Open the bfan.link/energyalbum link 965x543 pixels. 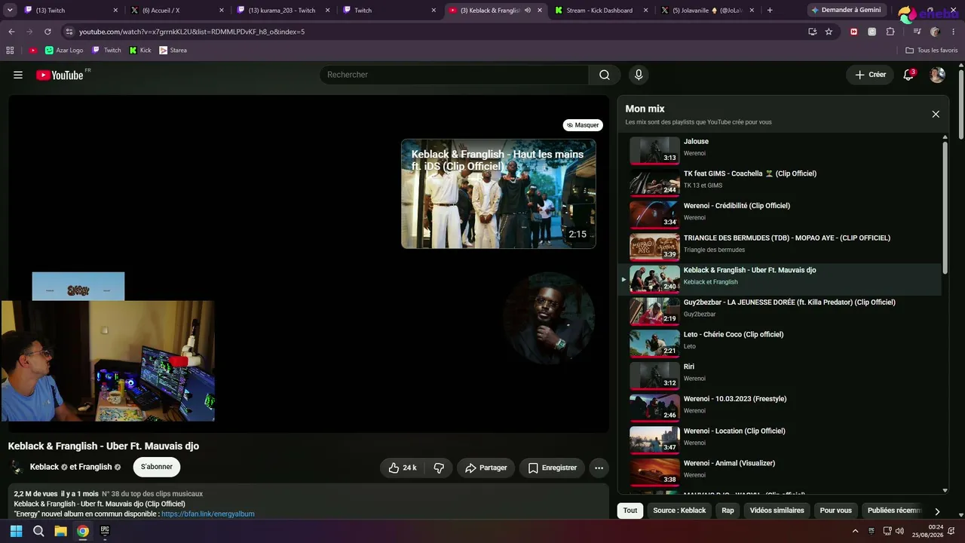pyautogui.click(x=208, y=514)
